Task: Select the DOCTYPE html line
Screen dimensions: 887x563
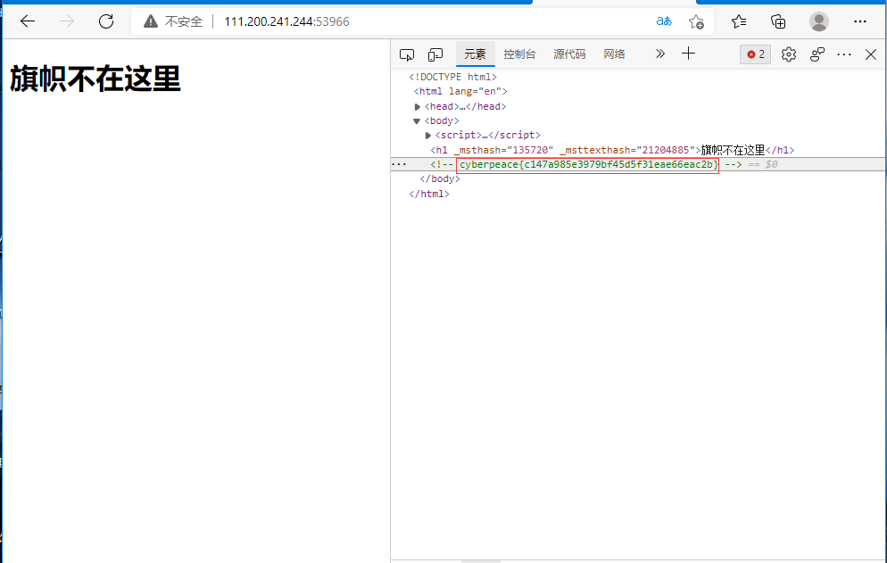Action: 452,77
